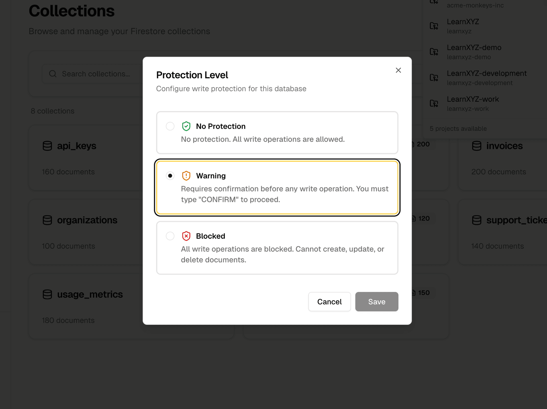Click the LearnXYZ project folder icon
The height and width of the screenshot is (409, 547).
[x=434, y=26]
